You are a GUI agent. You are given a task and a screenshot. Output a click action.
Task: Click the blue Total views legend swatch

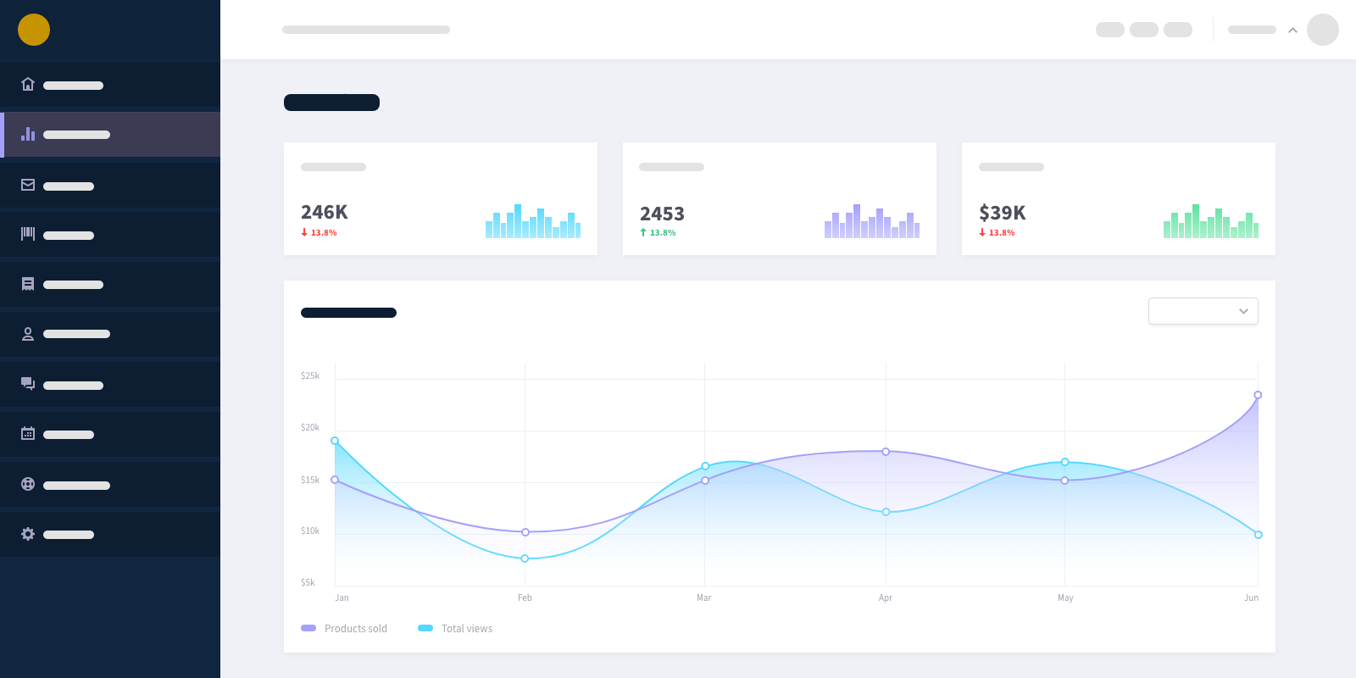click(425, 628)
